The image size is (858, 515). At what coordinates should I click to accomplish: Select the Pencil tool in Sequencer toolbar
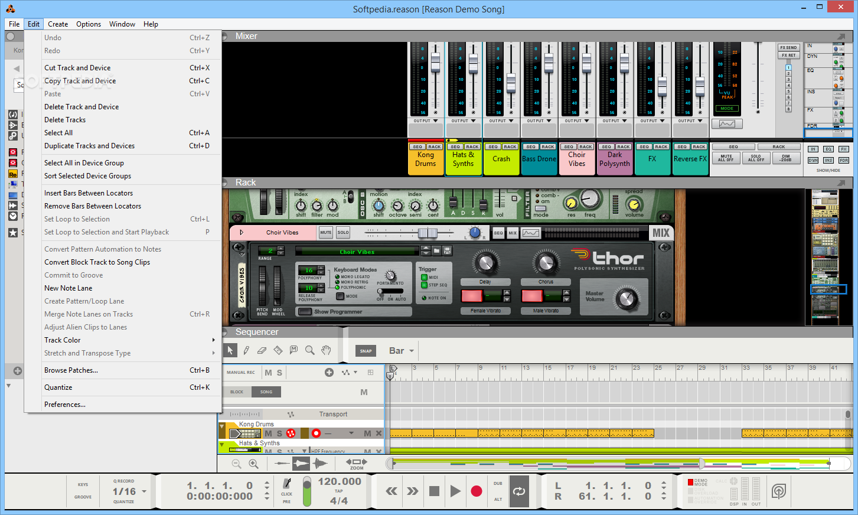tap(246, 350)
